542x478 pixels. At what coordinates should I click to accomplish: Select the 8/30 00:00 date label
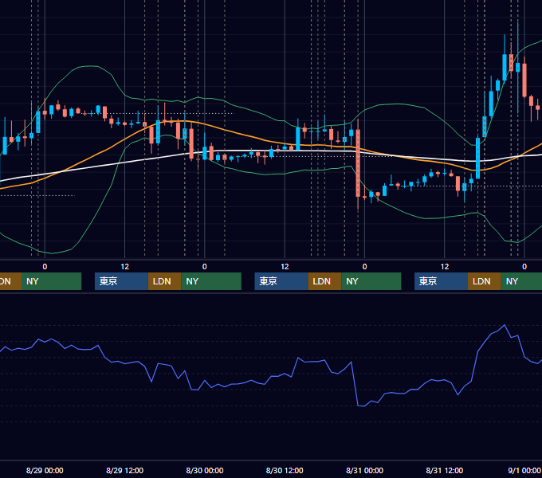(x=205, y=470)
